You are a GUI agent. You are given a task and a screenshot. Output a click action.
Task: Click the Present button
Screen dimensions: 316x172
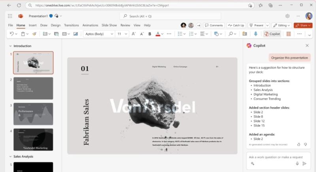click(256, 25)
